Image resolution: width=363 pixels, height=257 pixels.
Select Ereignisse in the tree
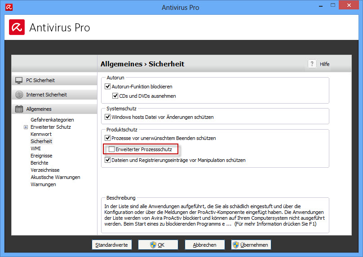(41, 156)
